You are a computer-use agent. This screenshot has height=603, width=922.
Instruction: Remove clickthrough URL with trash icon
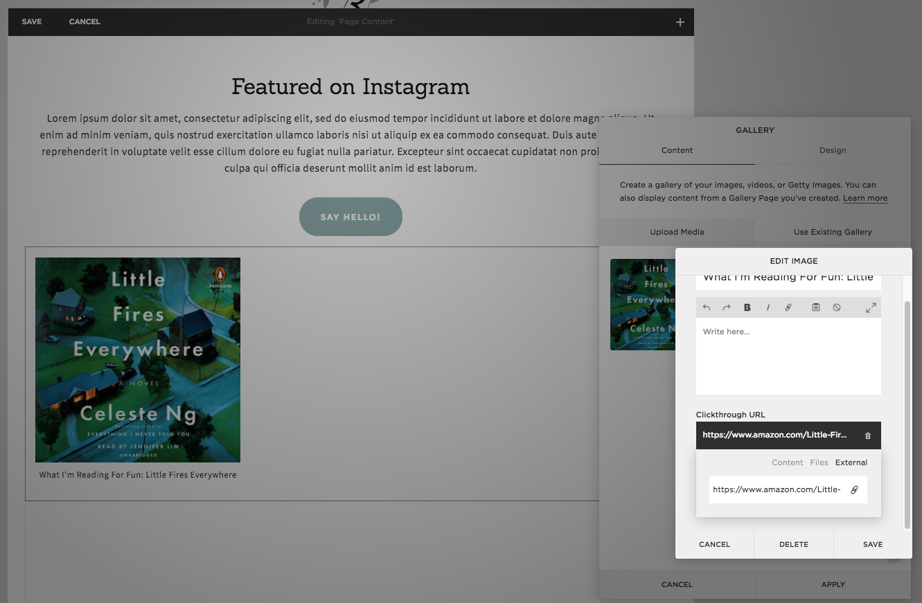(868, 435)
